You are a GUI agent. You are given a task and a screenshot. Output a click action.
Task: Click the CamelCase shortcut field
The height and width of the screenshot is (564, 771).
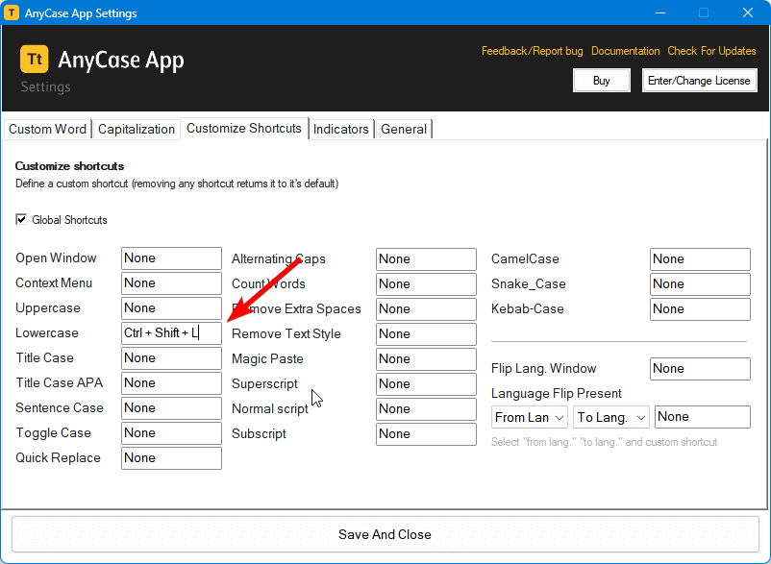coord(700,259)
